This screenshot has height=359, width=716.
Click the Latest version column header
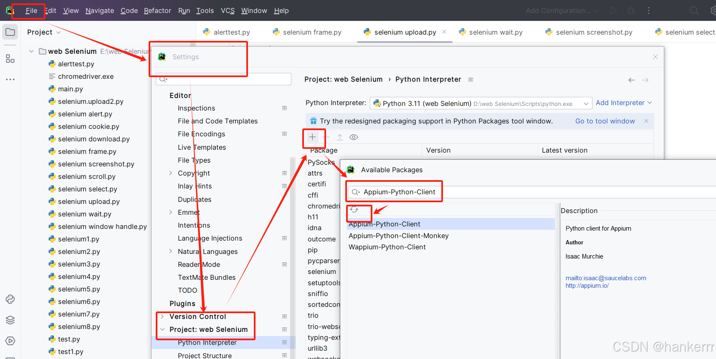pos(564,150)
